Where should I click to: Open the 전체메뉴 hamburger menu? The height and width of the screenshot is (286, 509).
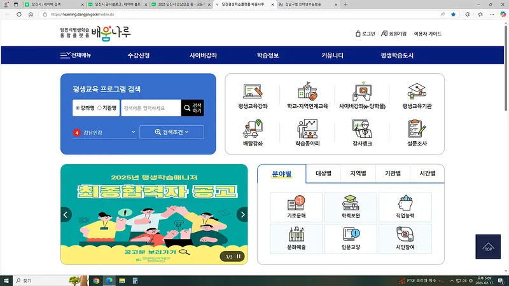coord(76,55)
